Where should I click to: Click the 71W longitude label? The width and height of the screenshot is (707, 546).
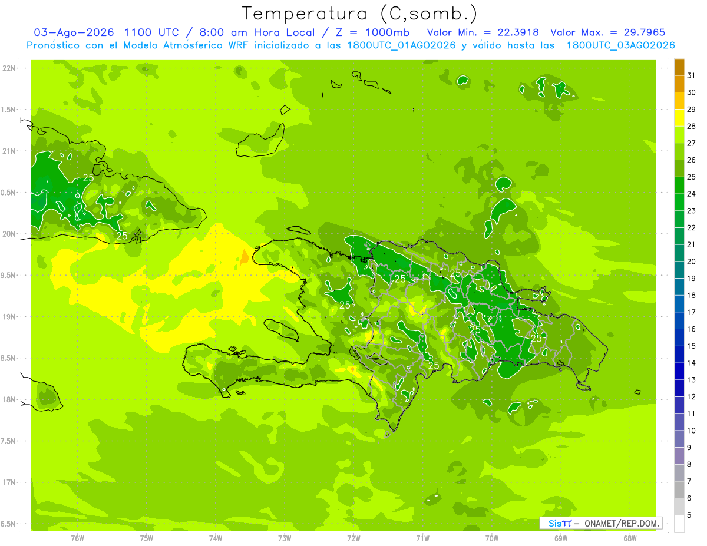pos(422,538)
